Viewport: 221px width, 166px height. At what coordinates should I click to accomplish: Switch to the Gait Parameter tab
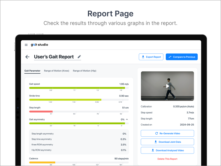32,71
